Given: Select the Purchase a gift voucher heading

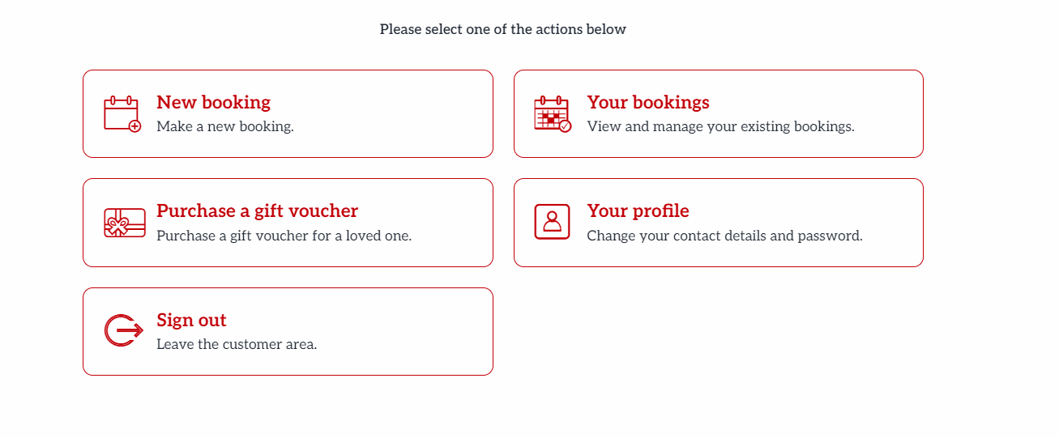Looking at the screenshot, I should point(257,210).
